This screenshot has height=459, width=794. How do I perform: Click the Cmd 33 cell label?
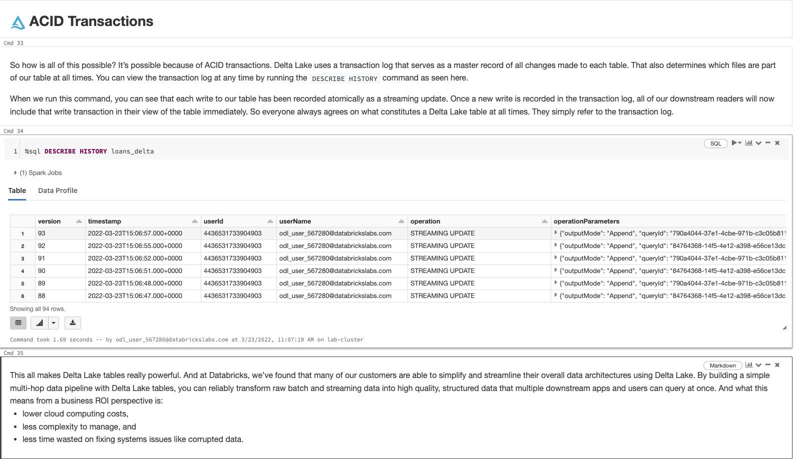14,43
